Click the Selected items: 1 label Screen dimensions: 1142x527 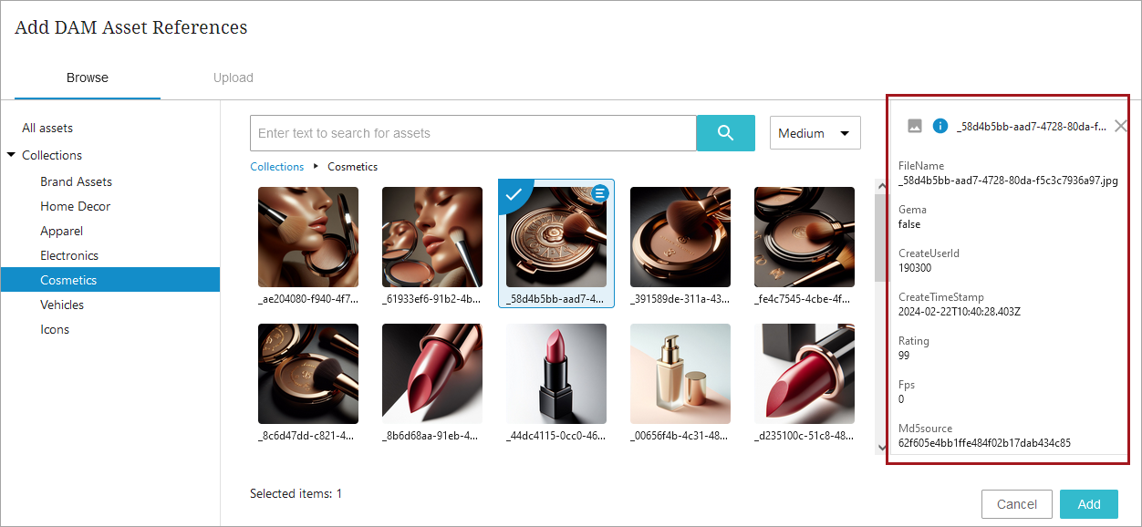point(296,493)
